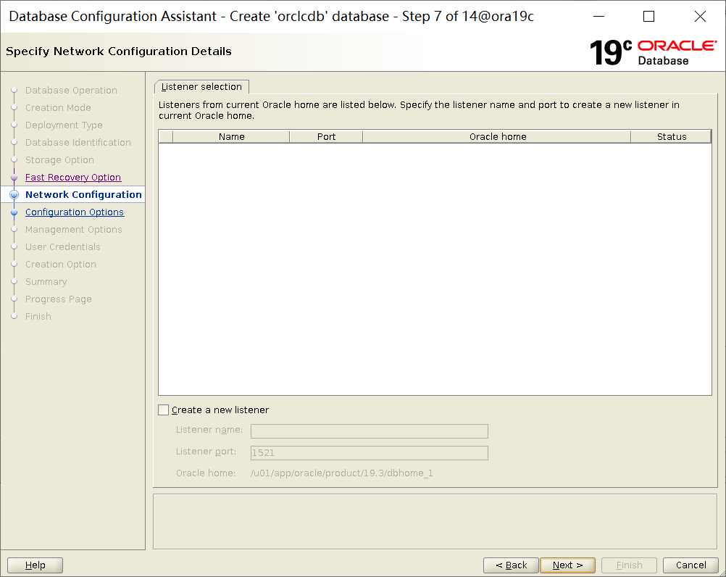The width and height of the screenshot is (726, 577).
Task: Click the Deployment Type step label
Action: pyautogui.click(x=64, y=125)
